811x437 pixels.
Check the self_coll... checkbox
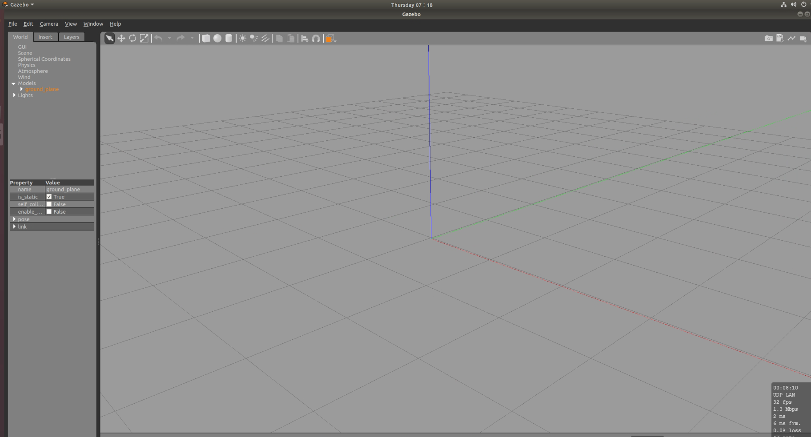tap(49, 204)
